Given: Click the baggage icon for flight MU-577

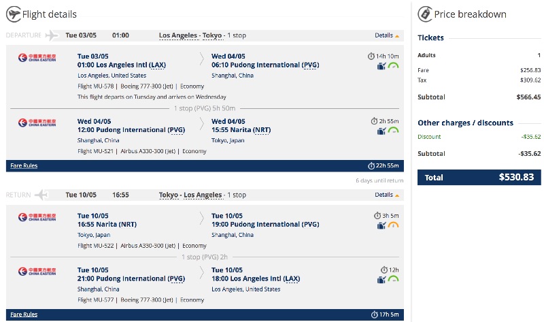Looking at the screenshot, I should 381,280.
